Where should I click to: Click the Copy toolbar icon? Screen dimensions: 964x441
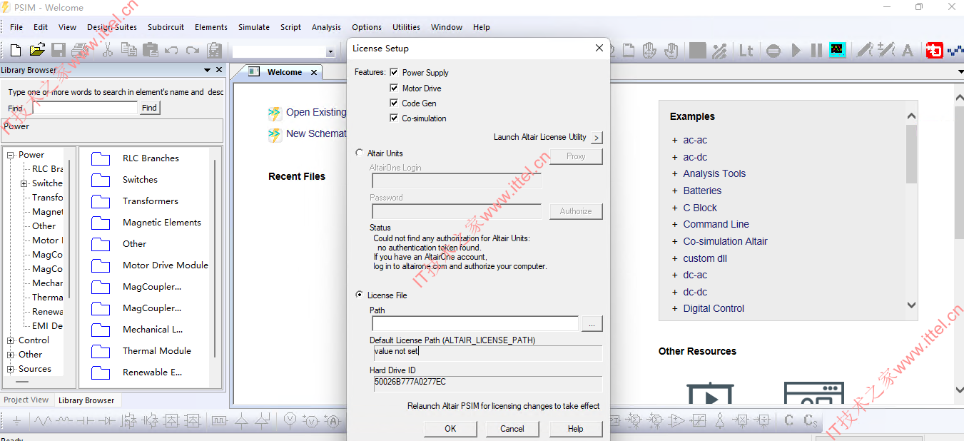tap(129, 50)
